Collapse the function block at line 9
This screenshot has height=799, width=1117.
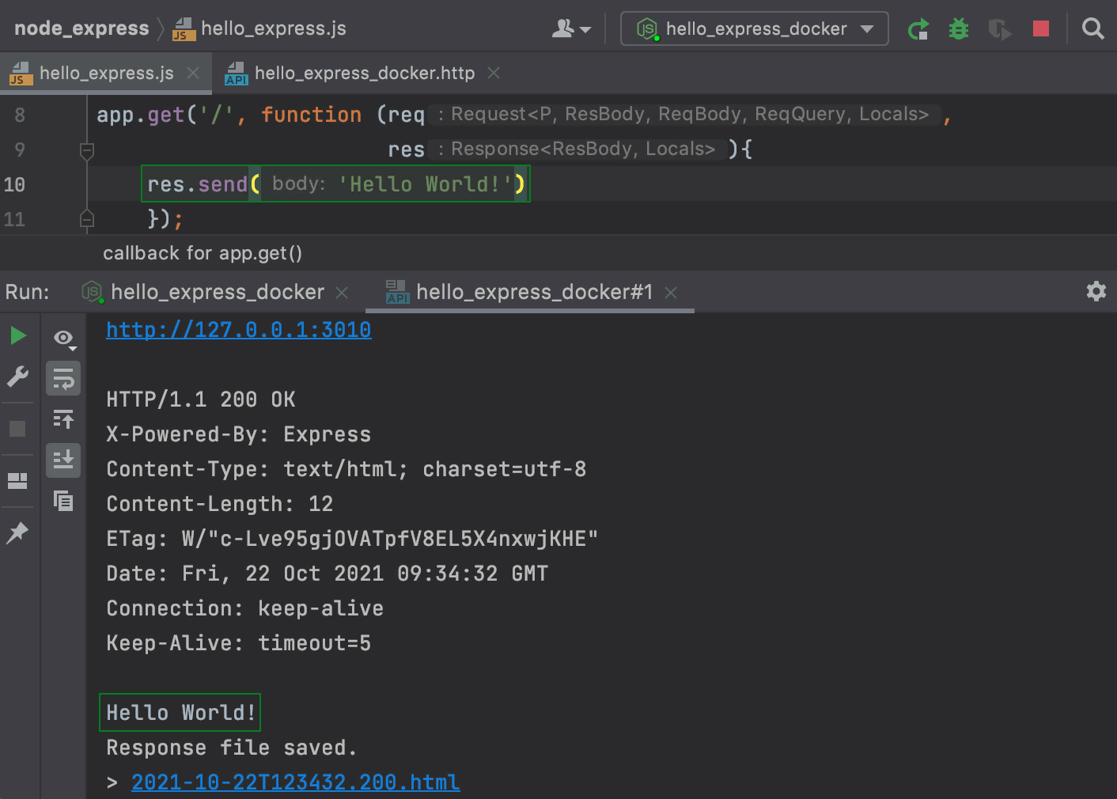coord(87,150)
